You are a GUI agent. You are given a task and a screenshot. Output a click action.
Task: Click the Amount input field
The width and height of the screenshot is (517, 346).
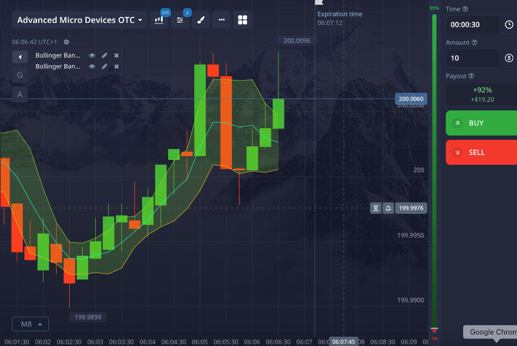(x=473, y=58)
